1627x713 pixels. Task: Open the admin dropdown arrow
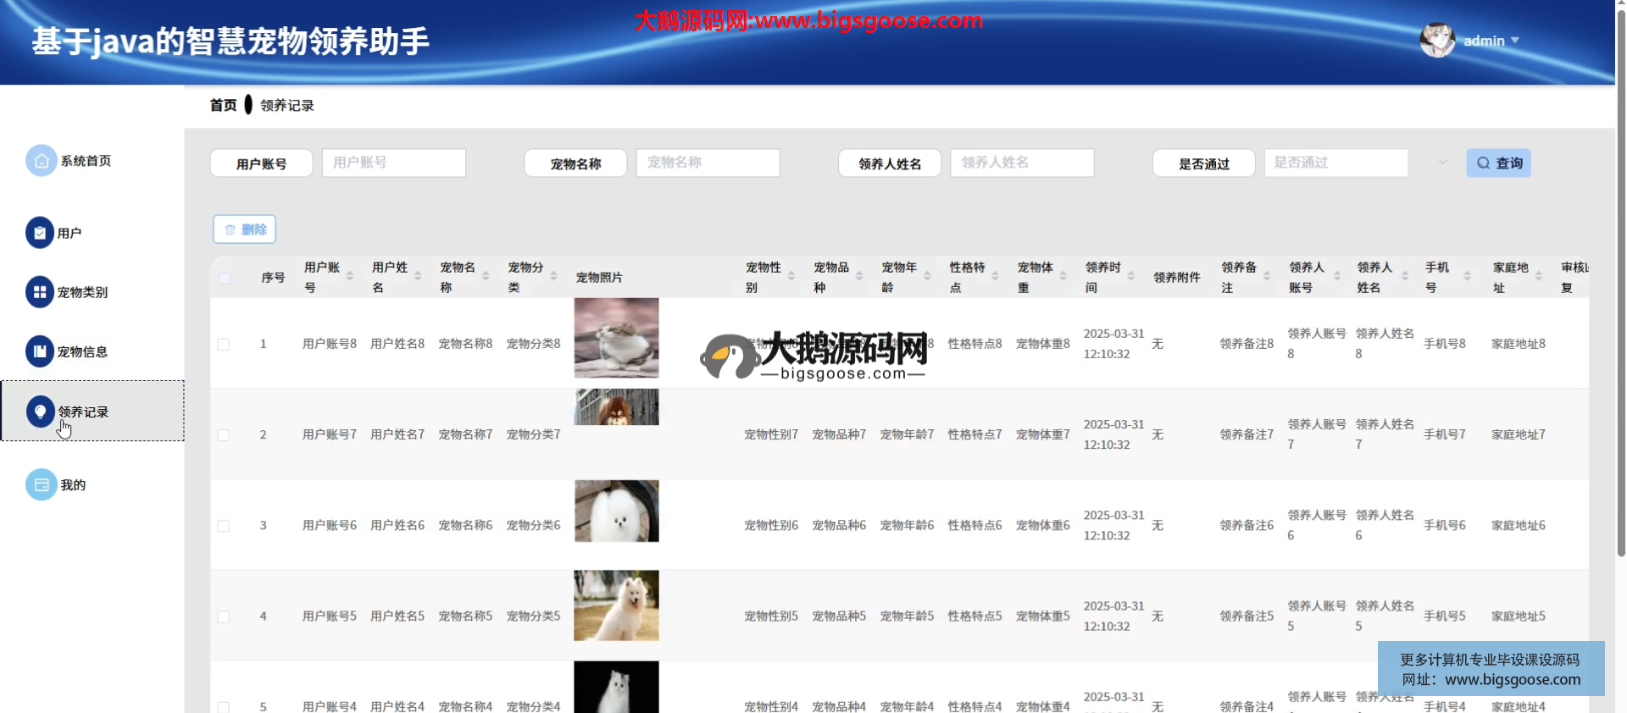tap(1515, 41)
